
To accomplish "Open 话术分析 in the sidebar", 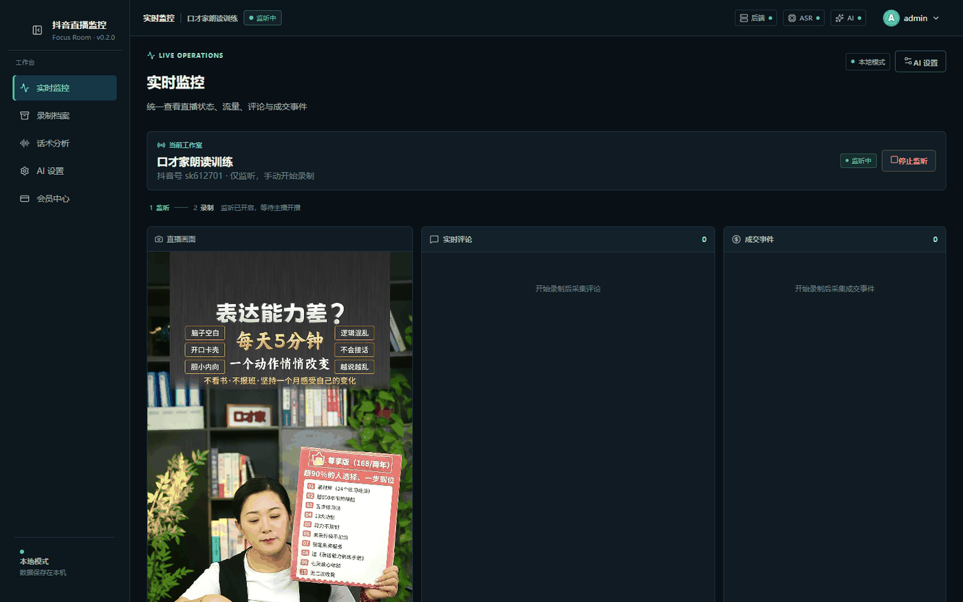I will (65, 143).
